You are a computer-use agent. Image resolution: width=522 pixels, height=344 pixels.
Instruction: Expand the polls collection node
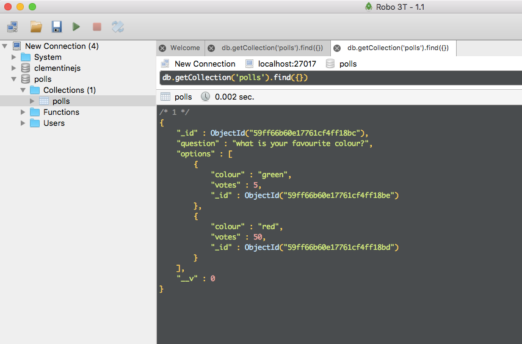coord(32,101)
